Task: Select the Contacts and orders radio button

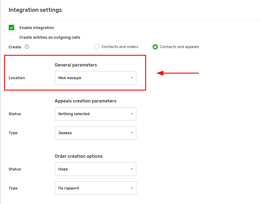Action: click(97, 47)
